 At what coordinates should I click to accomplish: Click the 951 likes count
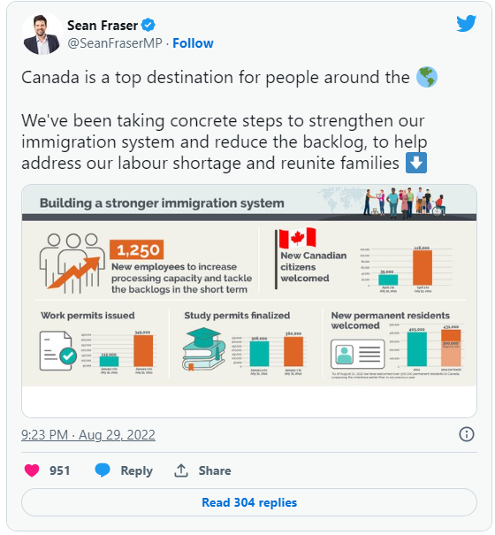coord(60,470)
